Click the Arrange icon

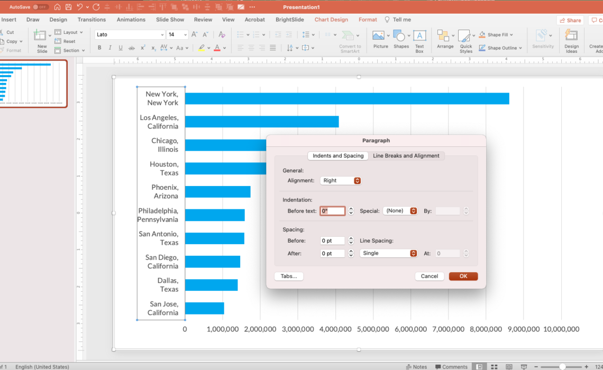(x=443, y=36)
